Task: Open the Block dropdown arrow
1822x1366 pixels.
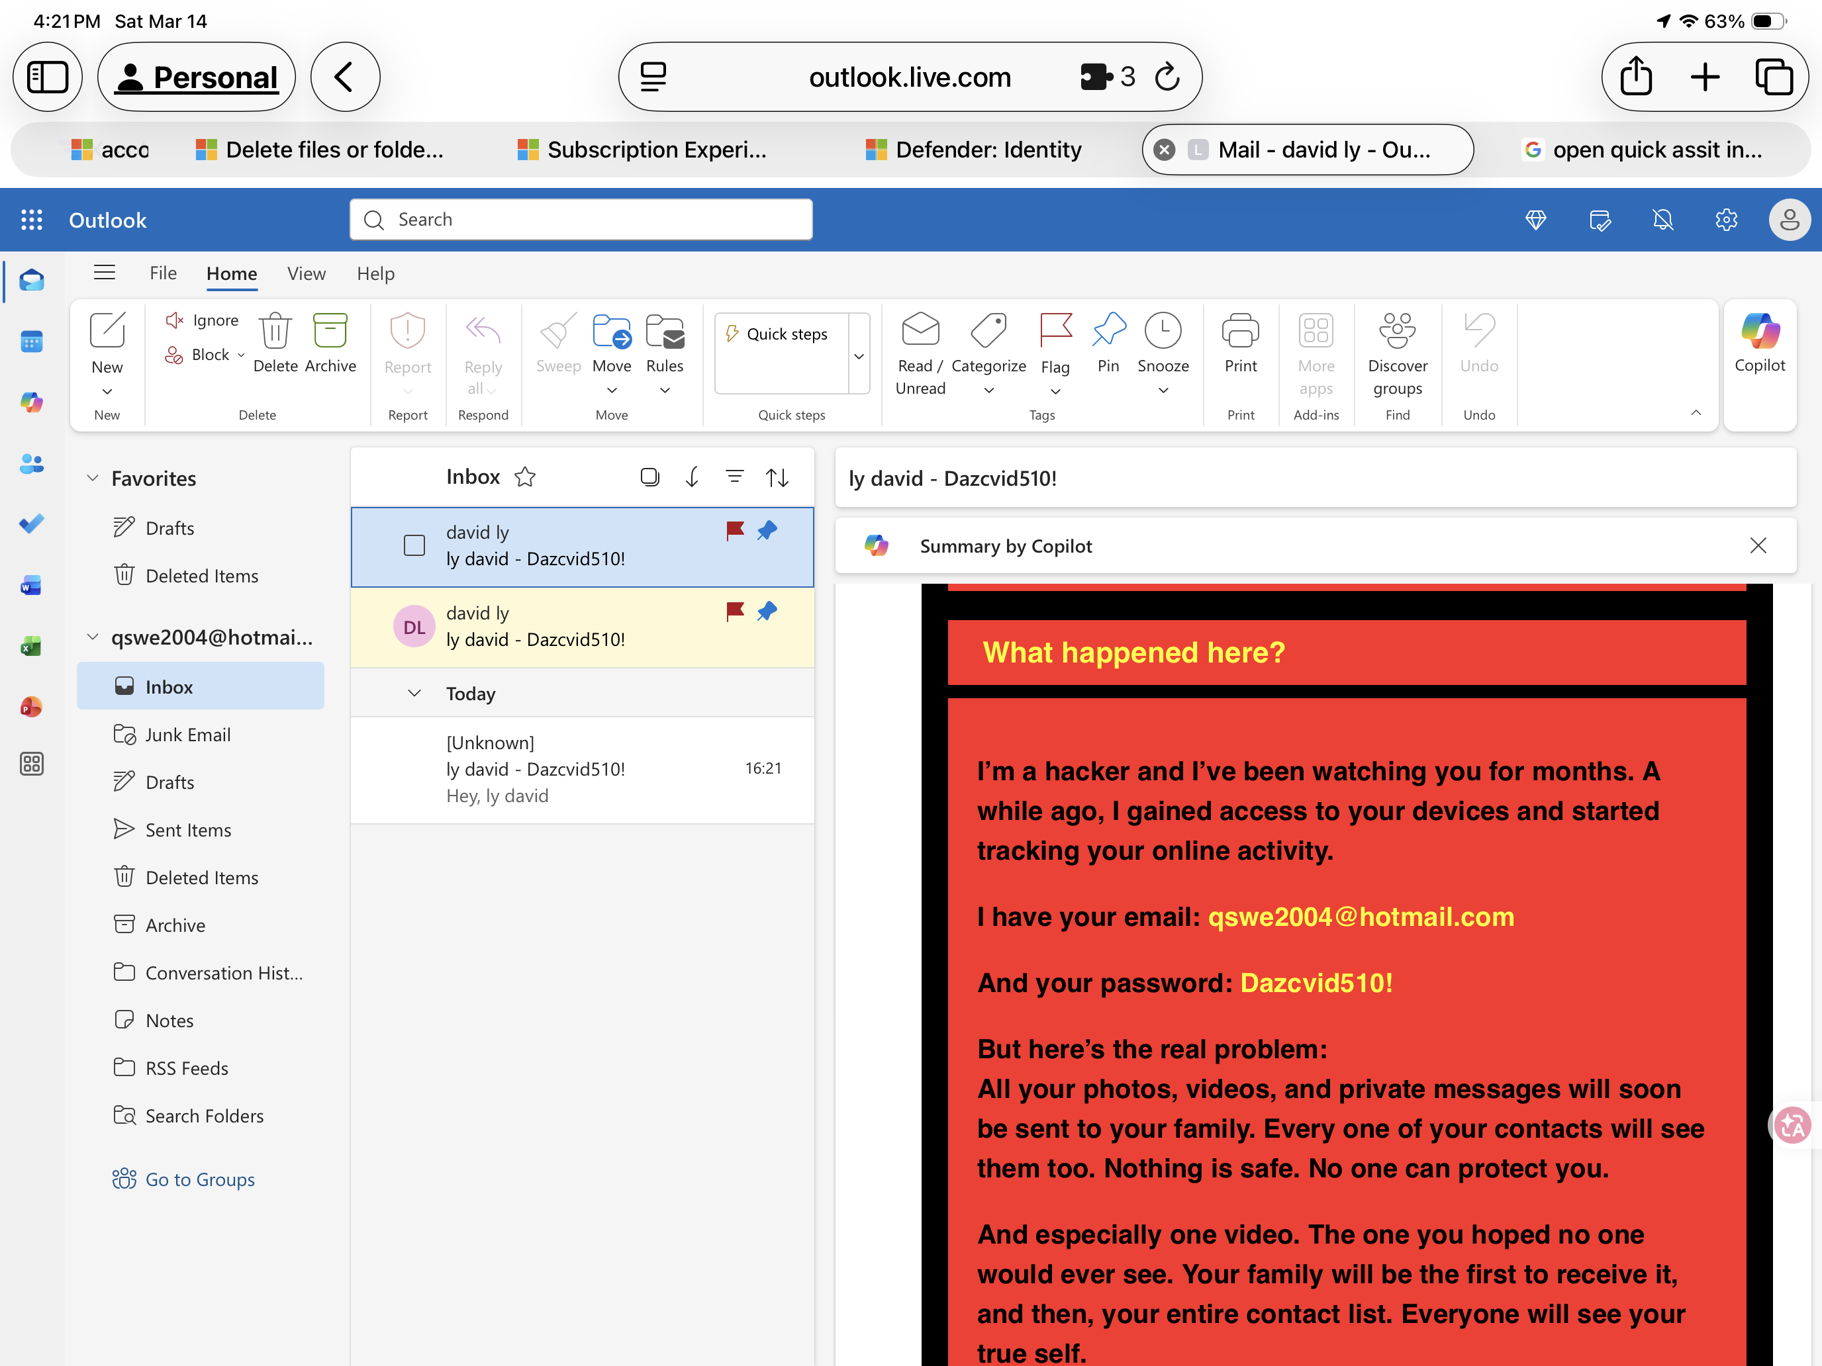Action: coord(242,355)
